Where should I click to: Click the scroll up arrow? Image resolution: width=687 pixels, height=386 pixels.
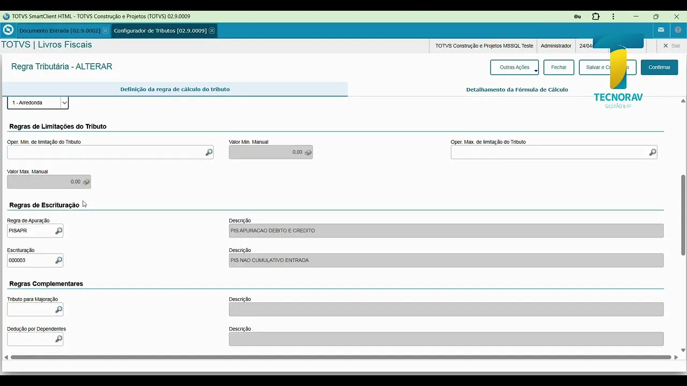[683, 101]
